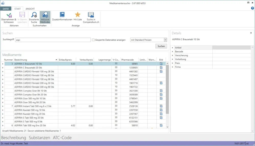
Task: Open image icon for ASPIRIN C Brausetabl 20 Stk
Action: click(161, 68)
